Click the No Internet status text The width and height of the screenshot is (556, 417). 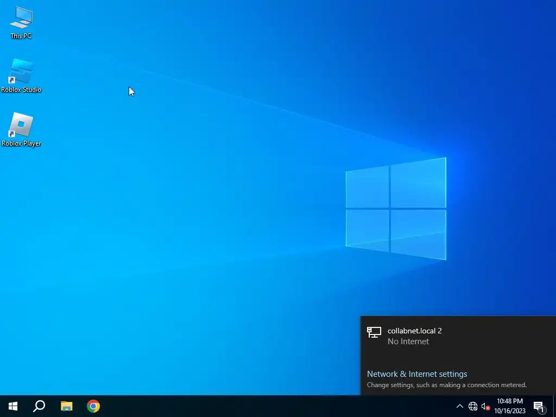pyautogui.click(x=408, y=342)
